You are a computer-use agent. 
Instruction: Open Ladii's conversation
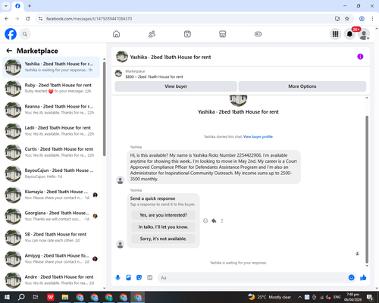click(51, 131)
